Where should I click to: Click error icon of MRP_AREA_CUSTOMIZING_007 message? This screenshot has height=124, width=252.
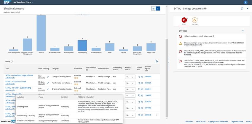[181, 51]
